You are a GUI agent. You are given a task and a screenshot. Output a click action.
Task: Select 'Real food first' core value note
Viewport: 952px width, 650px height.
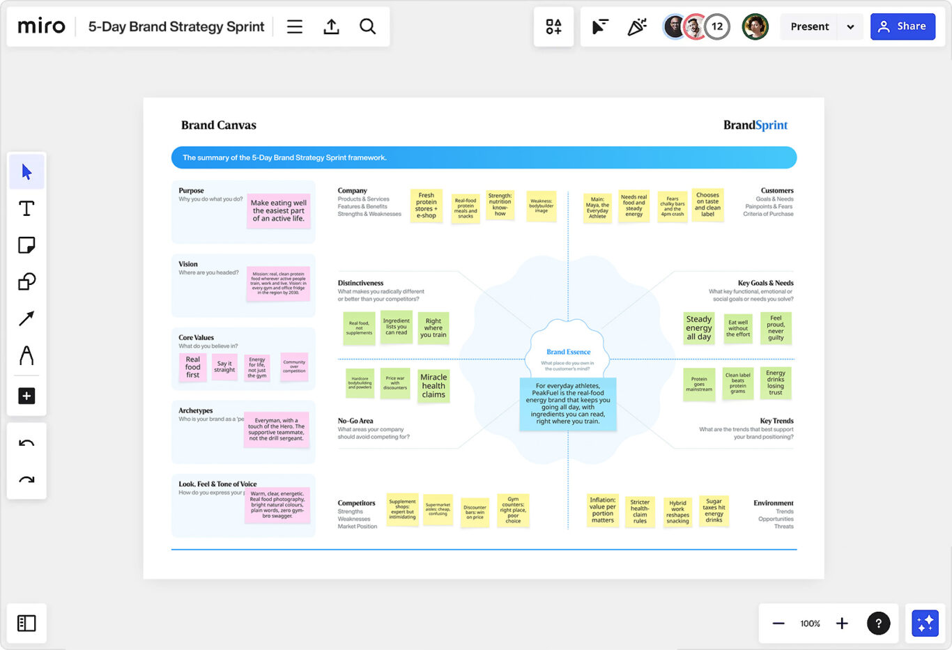click(193, 367)
